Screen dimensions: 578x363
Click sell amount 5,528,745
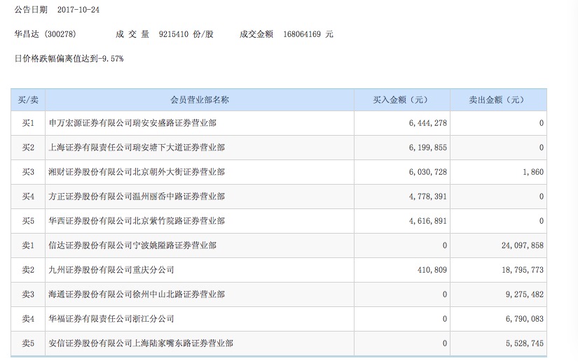[525, 343]
